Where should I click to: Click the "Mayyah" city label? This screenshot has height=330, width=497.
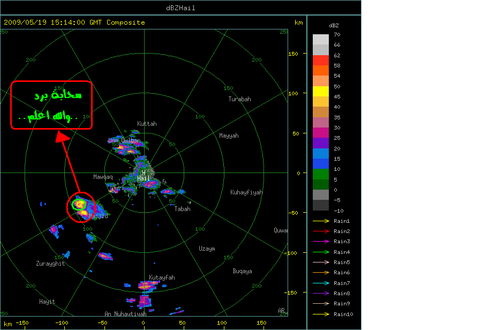229,136
